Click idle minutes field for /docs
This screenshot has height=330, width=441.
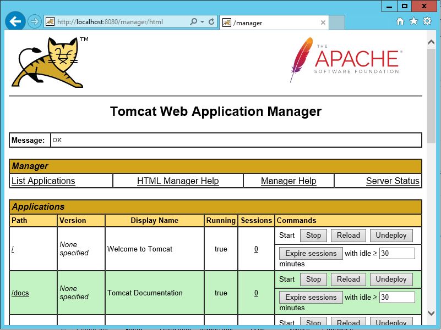click(x=397, y=297)
